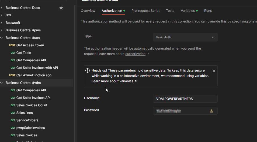The width and height of the screenshot is (257, 142).
Task: Collapse the Business Central #vdm collection
Action: (1, 83)
